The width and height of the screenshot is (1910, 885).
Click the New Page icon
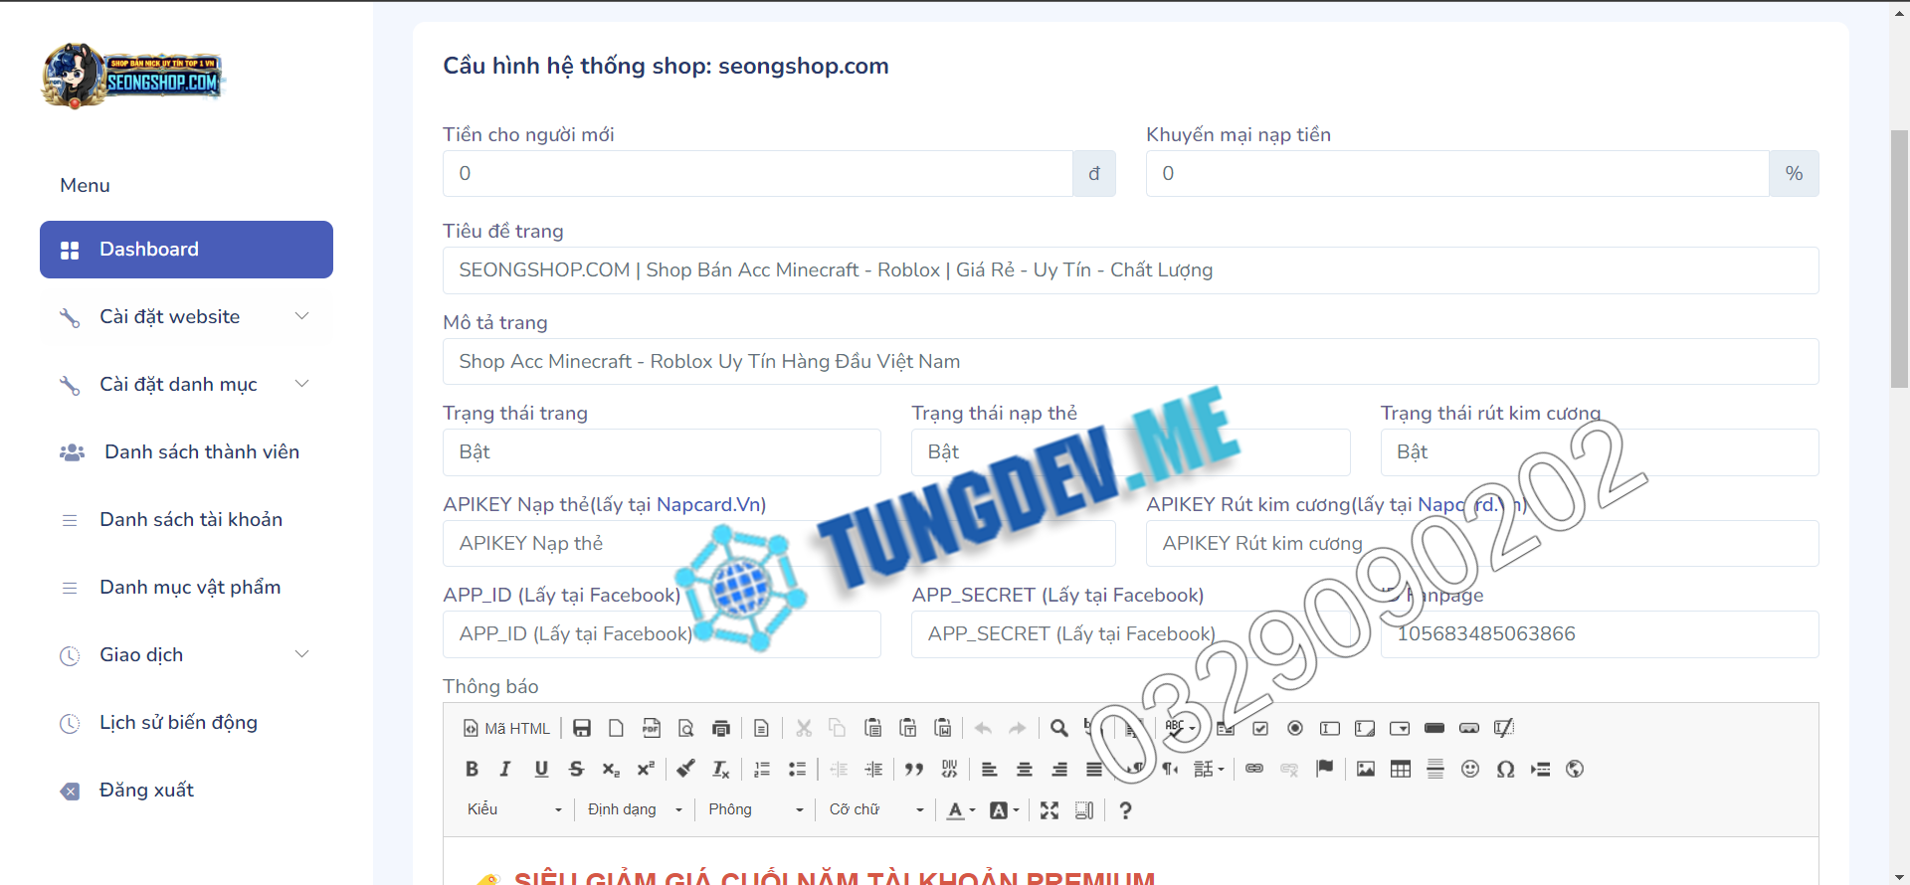pyautogui.click(x=616, y=728)
